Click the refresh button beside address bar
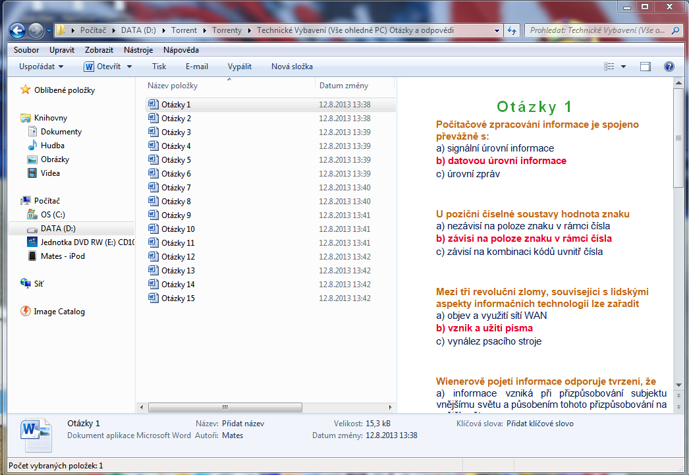689x475 pixels. point(512,30)
